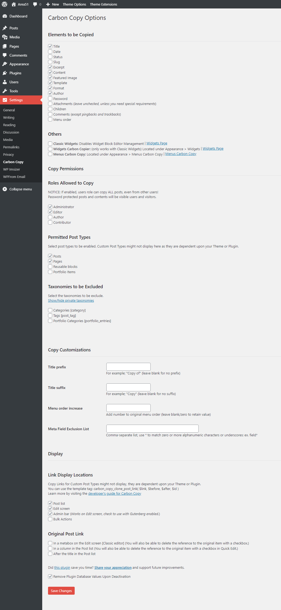This screenshot has width=281, height=610.
Task: Open the Area51 site home icon
Action: [x=14, y=4]
